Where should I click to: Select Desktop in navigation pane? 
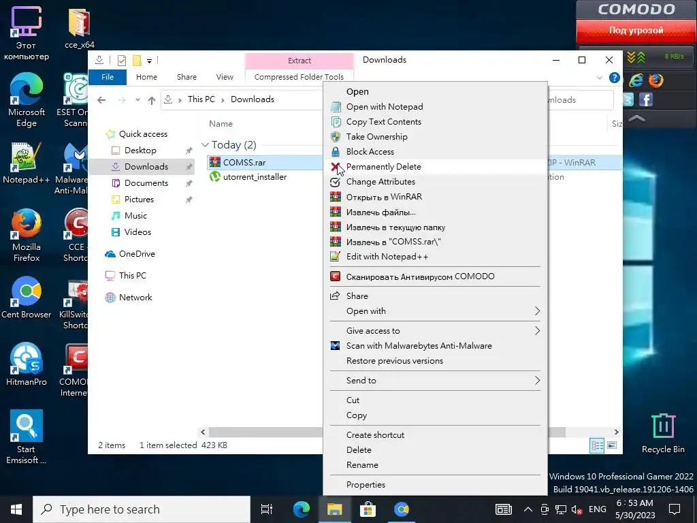(x=140, y=150)
